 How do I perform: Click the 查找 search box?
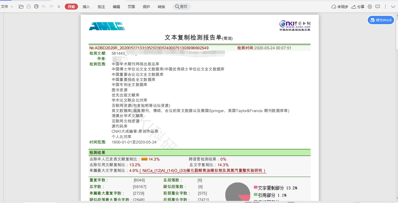coord(181,7)
